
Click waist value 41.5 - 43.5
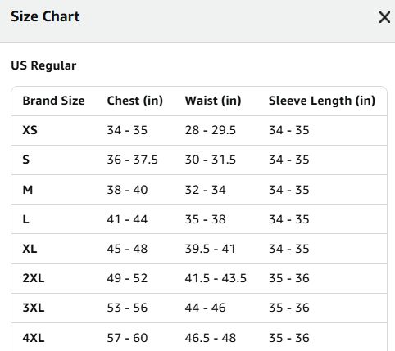pyautogui.click(x=216, y=278)
